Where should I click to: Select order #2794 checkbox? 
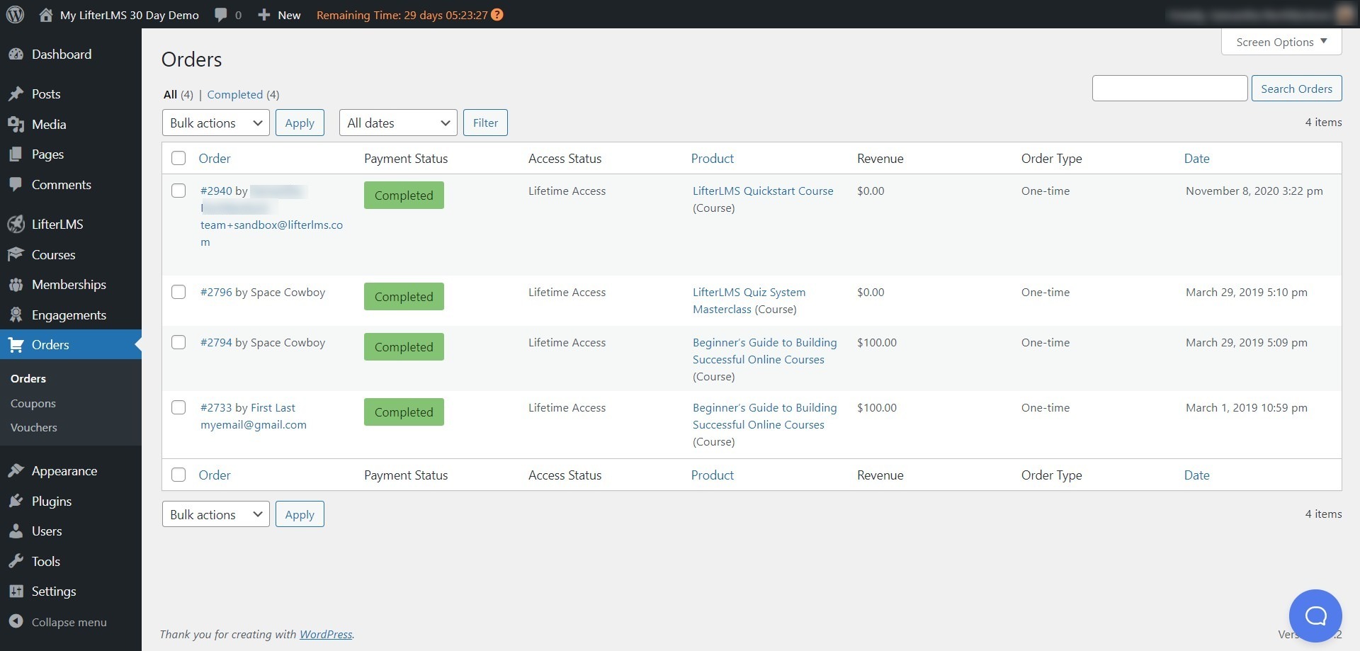coord(178,342)
